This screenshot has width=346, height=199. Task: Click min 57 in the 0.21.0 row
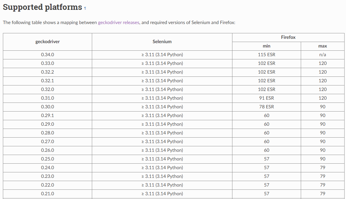(267, 194)
